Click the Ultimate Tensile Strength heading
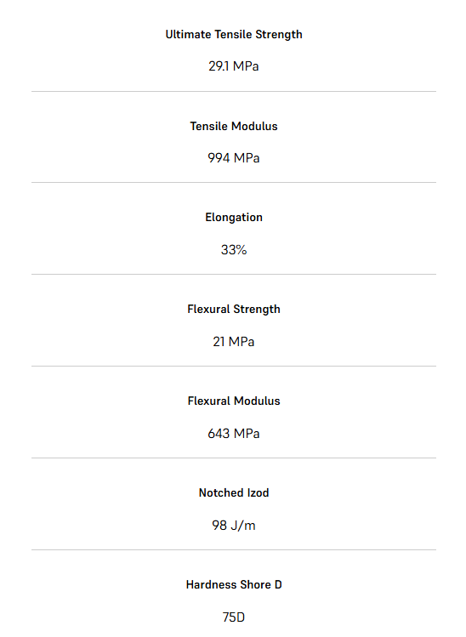This screenshot has width=466, height=637. pos(234,35)
